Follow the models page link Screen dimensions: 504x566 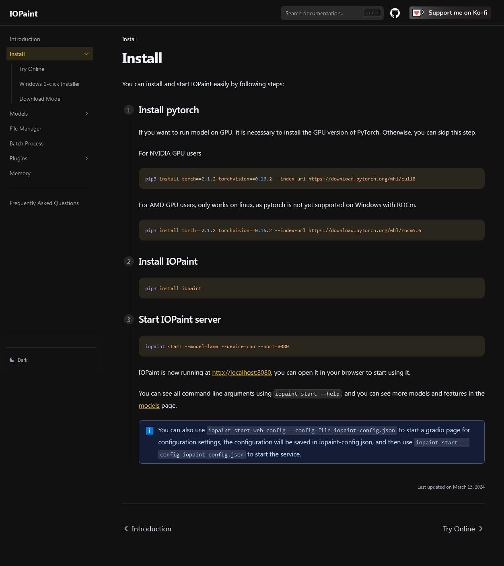coord(149,405)
